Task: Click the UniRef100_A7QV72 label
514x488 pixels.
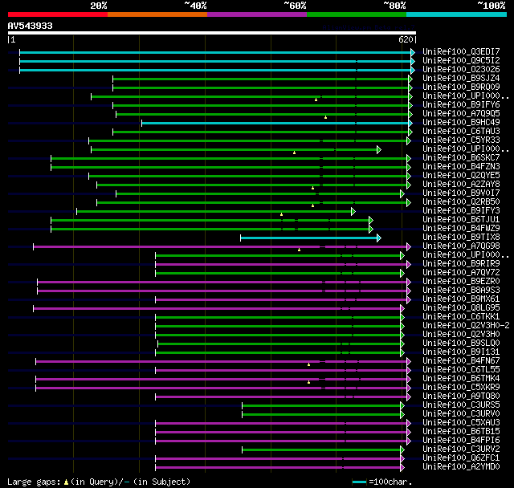Action: pos(461,273)
